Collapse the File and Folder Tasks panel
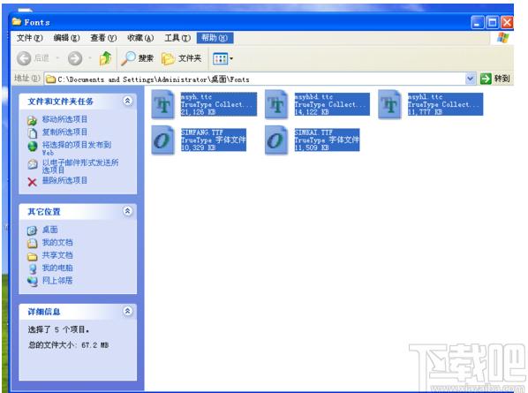The height and width of the screenshot is (393, 528). (128, 101)
